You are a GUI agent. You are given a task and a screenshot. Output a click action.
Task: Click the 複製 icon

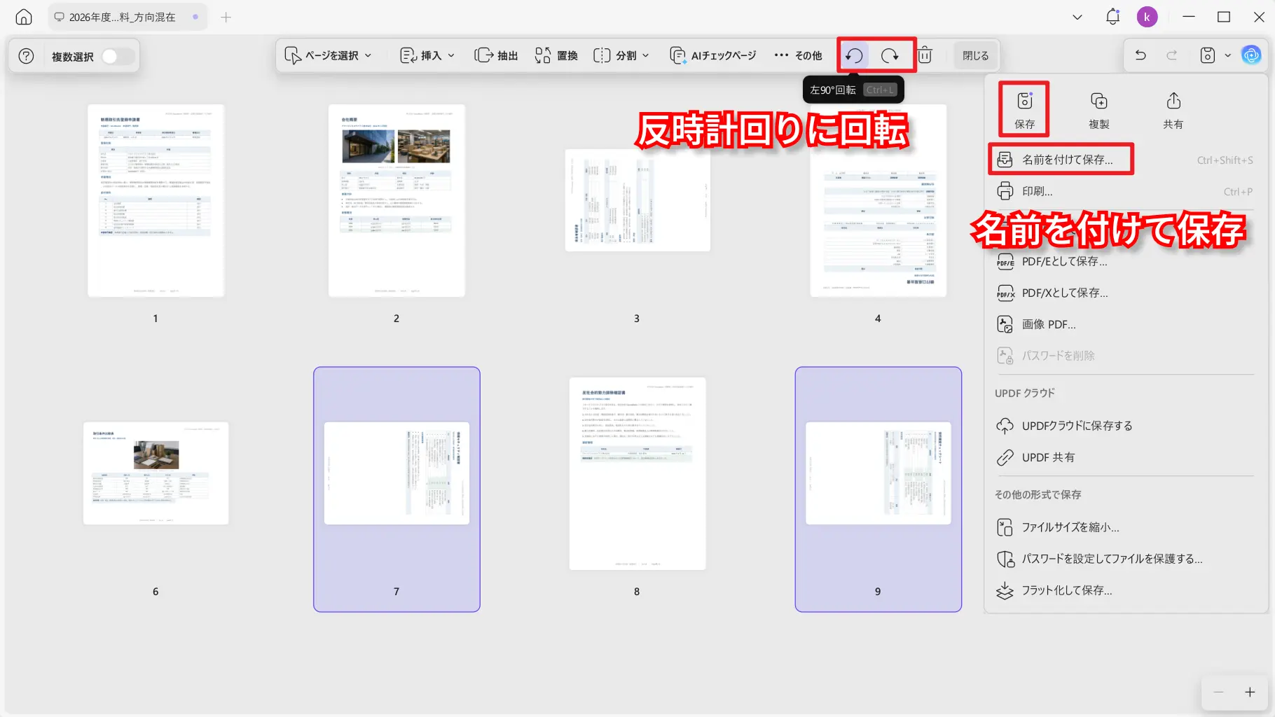tap(1098, 109)
